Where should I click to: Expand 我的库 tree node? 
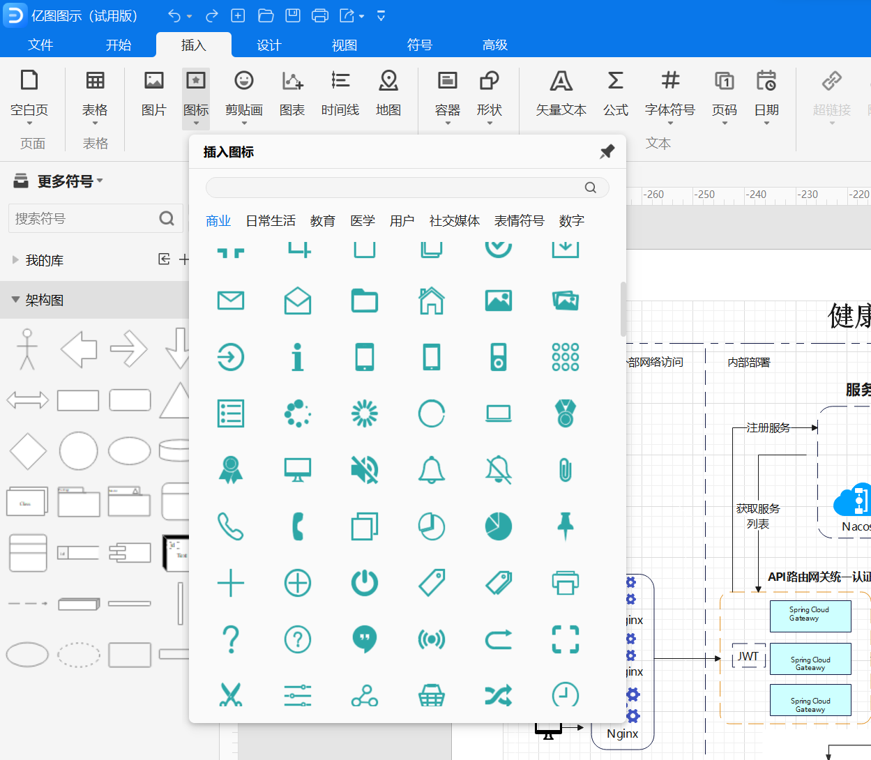tap(15, 259)
